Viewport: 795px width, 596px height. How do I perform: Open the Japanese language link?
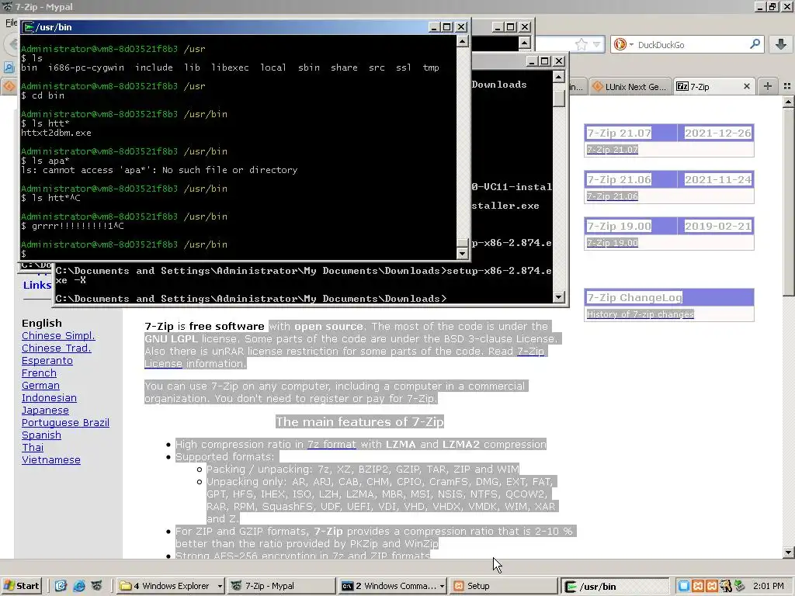pyautogui.click(x=45, y=410)
